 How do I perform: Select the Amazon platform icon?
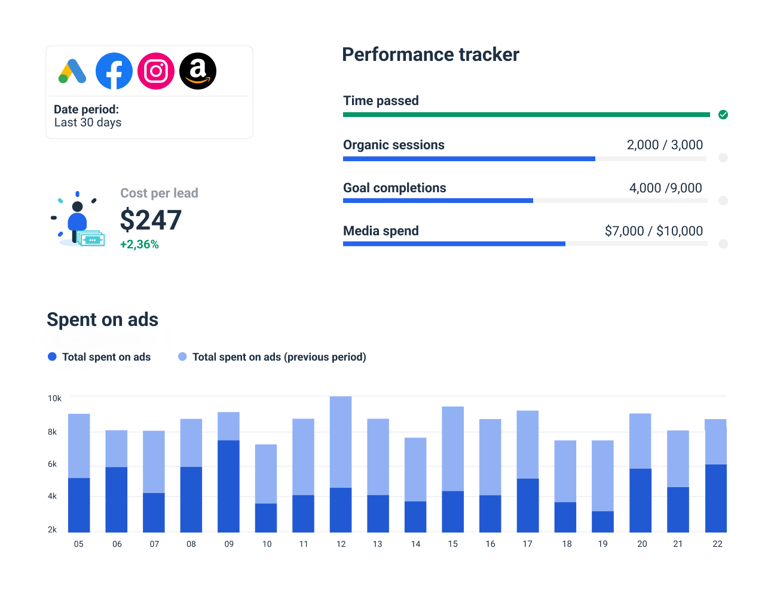tap(198, 70)
